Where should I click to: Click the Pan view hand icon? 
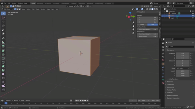click(133, 26)
